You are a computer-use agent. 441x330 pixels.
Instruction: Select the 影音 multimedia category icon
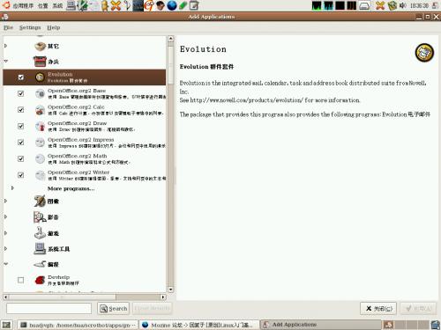pyautogui.click(x=40, y=217)
